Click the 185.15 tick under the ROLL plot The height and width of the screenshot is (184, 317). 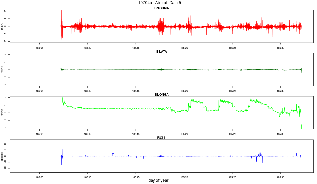[x=136, y=177]
